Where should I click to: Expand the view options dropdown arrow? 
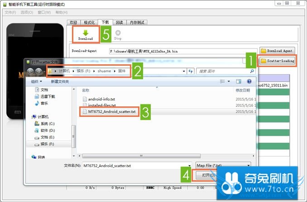(x=229, y=82)
